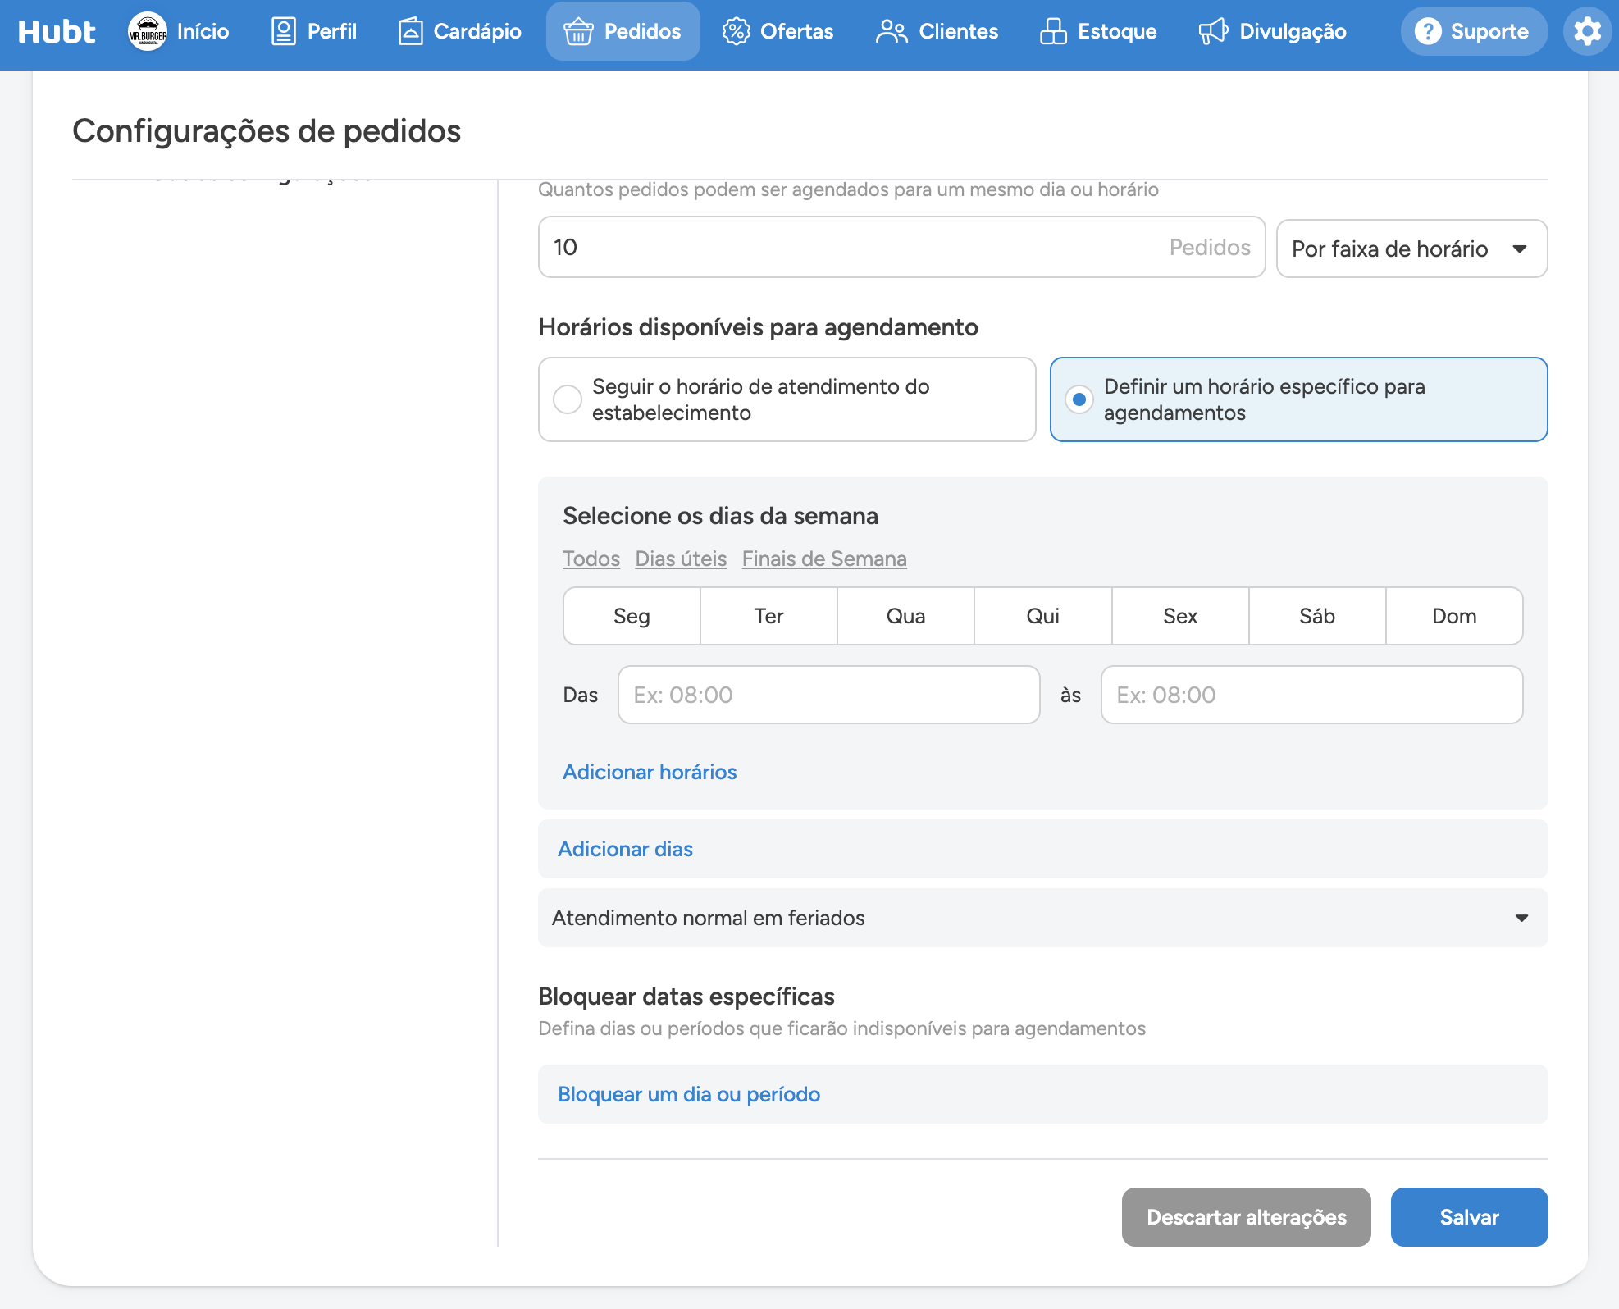Click 'Adicionar dias' link
The image size is (1619, 1309).
click(x=625, y=849)
